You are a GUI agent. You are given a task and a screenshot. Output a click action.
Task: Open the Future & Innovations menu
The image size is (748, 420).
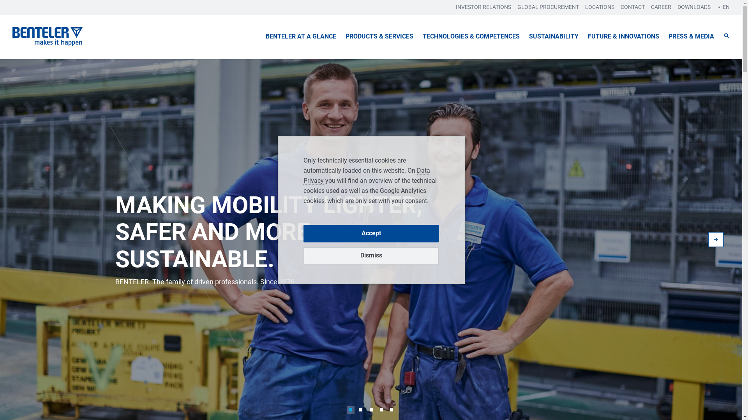tap(623, 37)
